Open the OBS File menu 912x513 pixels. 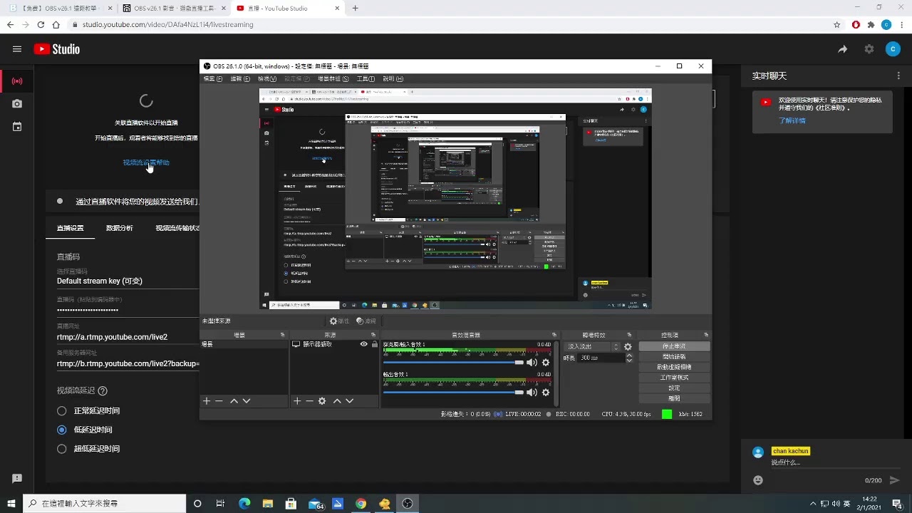tap(213, 79)
